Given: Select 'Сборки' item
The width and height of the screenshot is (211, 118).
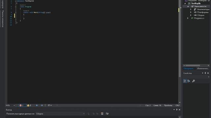Looking at the screenshot, I should (x=201, y=15).
